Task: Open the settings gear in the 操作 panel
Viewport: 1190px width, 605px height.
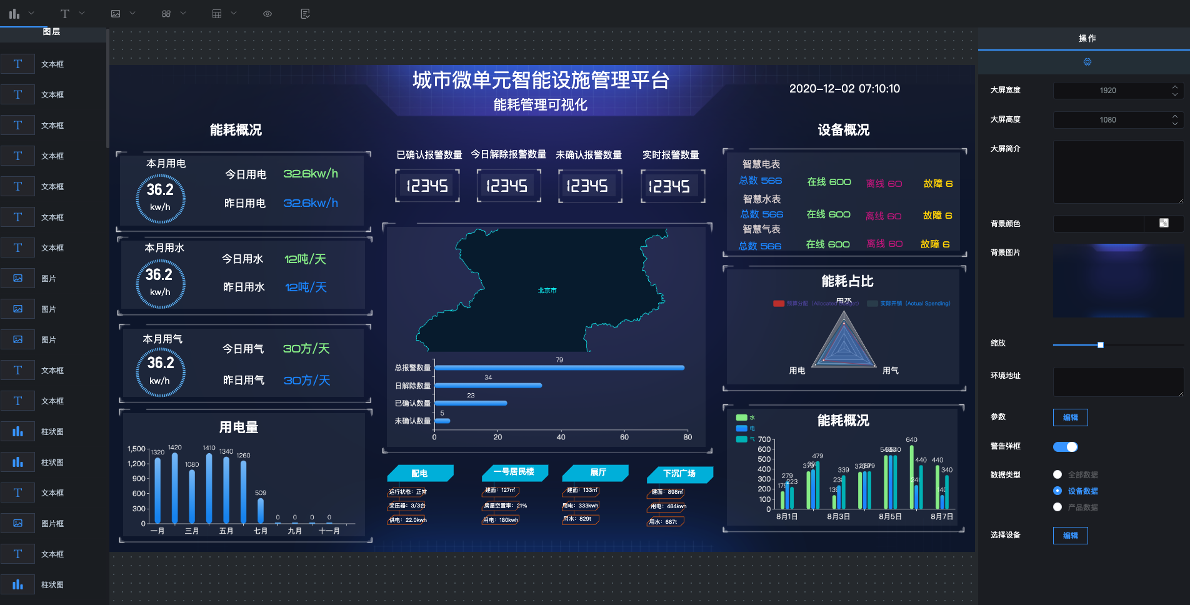Action: pos(1087,61)
